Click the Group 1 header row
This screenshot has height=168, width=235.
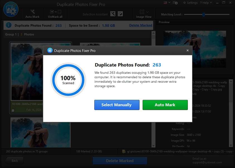[77, 34]
